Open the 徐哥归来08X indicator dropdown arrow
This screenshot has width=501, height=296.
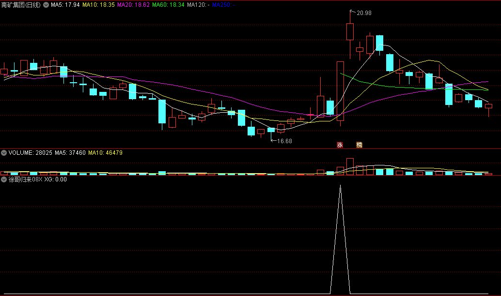pyautogui.click(x=4, y=179)
